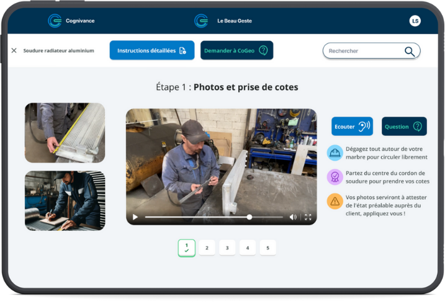Click the "Soudure radiateur aluminium" title text
This screenshot has height=304, width=445.
coord(58,50)
